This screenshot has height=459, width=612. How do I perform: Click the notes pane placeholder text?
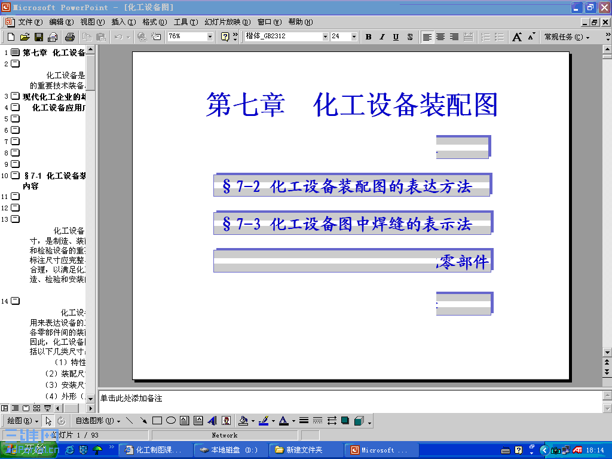131,397
